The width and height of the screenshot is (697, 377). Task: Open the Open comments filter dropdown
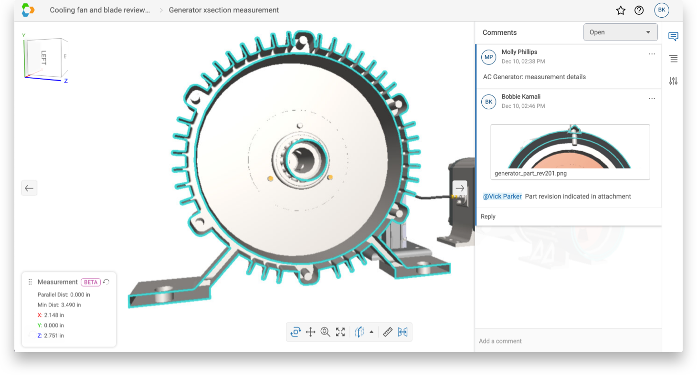(621, 32)
